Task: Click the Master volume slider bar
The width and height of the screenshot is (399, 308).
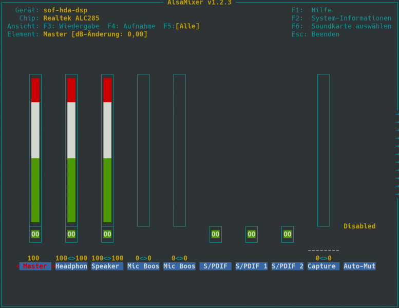Action: click(x=35, y=150)
